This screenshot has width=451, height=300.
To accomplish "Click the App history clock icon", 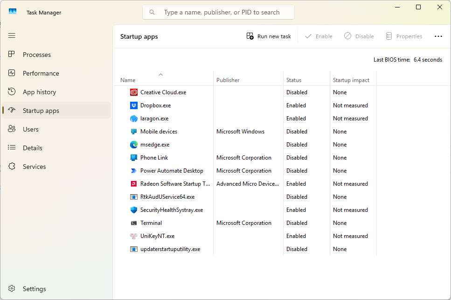I will pyautogui.click(x=12, y=91).
